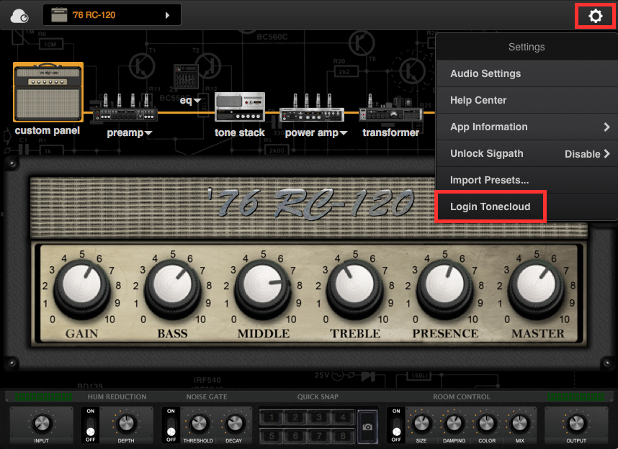Click the MIDDLE knob
This screenshot has width=618, height=449.
[263, 289]
